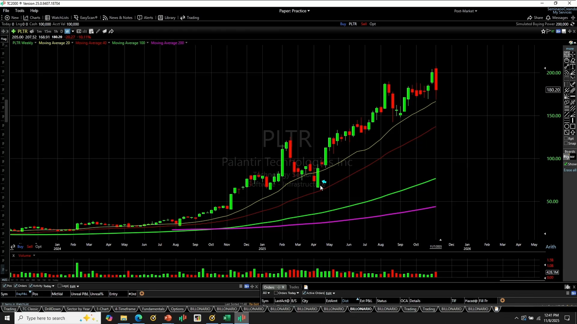This screenshot has width=577, height=324.
Task: Open EasyScan from the main toolbar
Action: 85,18
